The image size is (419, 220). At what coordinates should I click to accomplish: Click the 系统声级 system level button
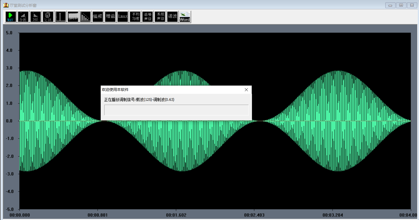[x=160, y=17]
